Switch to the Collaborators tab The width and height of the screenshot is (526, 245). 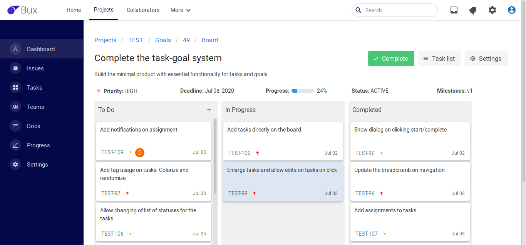(143, 10)
